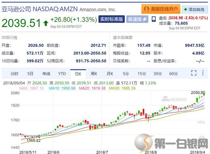Viewport: 210px width, 154px height.
Task: Click the 2018/6 date axis label
Action: pyautogui.click(x=53, y=152)
